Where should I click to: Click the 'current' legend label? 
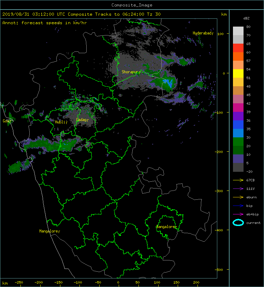[253, 223]
